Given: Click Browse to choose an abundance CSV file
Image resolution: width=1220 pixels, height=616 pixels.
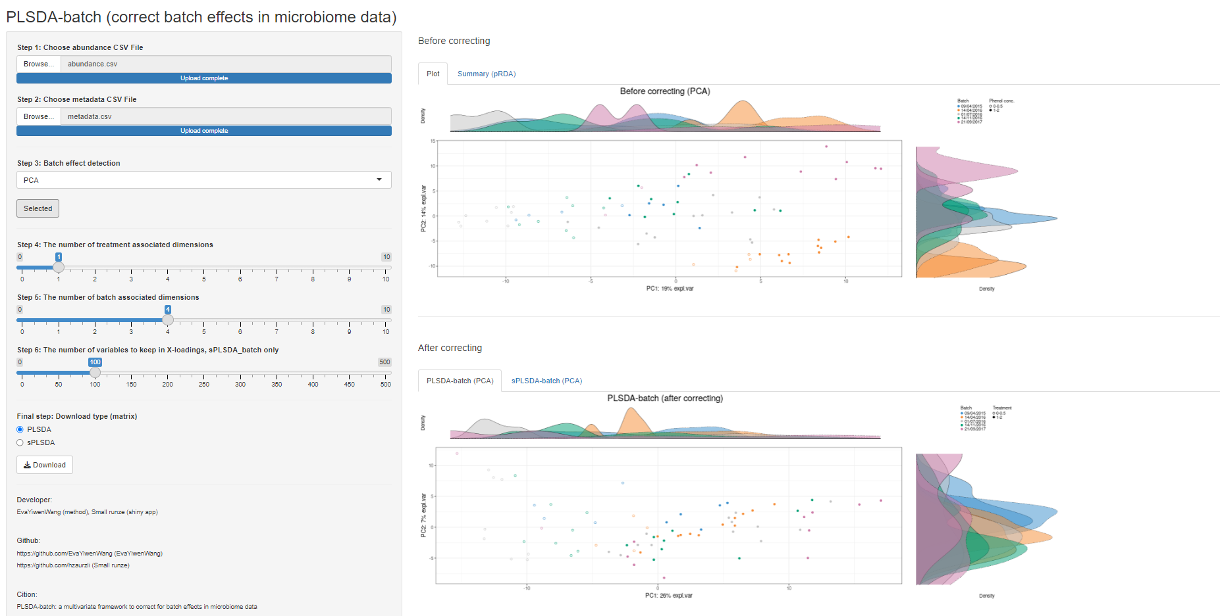Looking at the screenshot, I should (x=38, y=64).
